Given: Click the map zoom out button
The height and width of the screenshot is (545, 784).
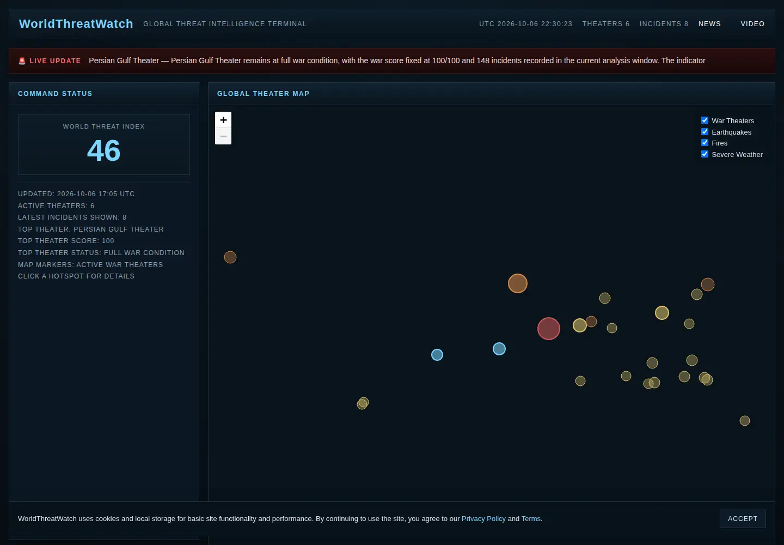Looking at the screenshot, I should [x=223, y=136].
